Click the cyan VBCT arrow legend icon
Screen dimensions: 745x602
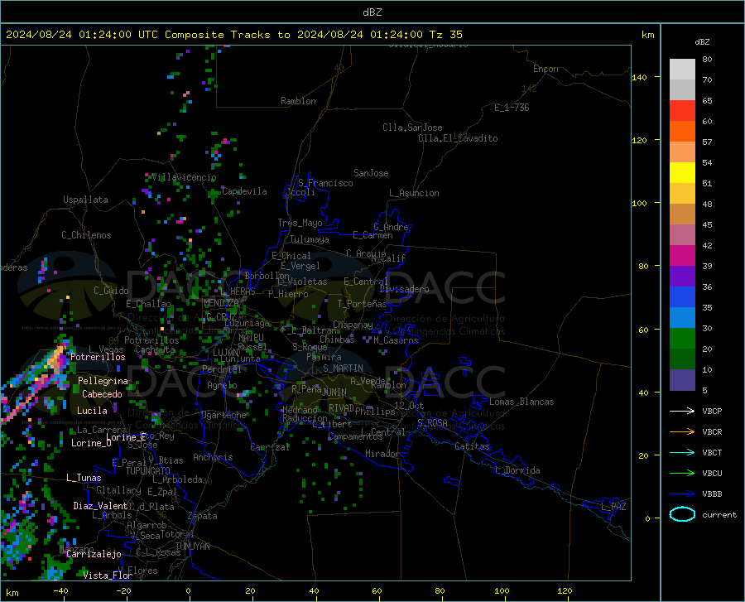[682, 452]
